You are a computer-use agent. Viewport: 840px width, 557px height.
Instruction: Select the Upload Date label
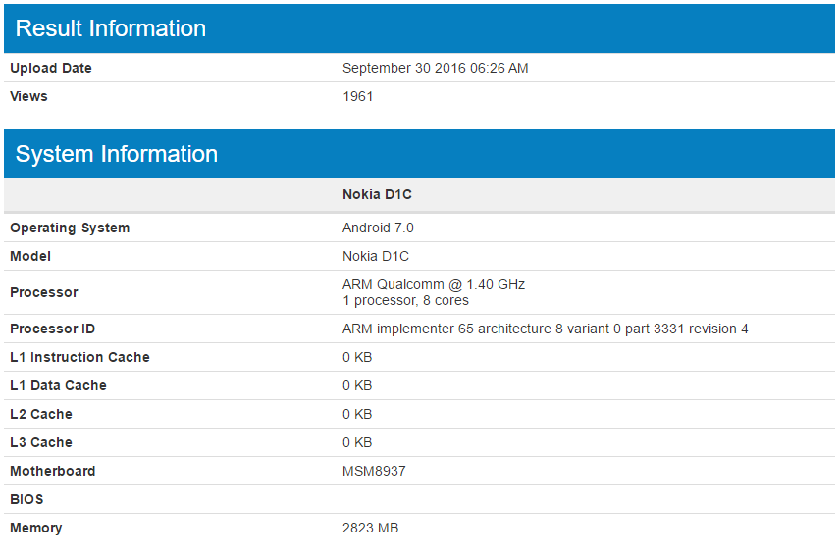pyautogui.click(x=51, y=68)
